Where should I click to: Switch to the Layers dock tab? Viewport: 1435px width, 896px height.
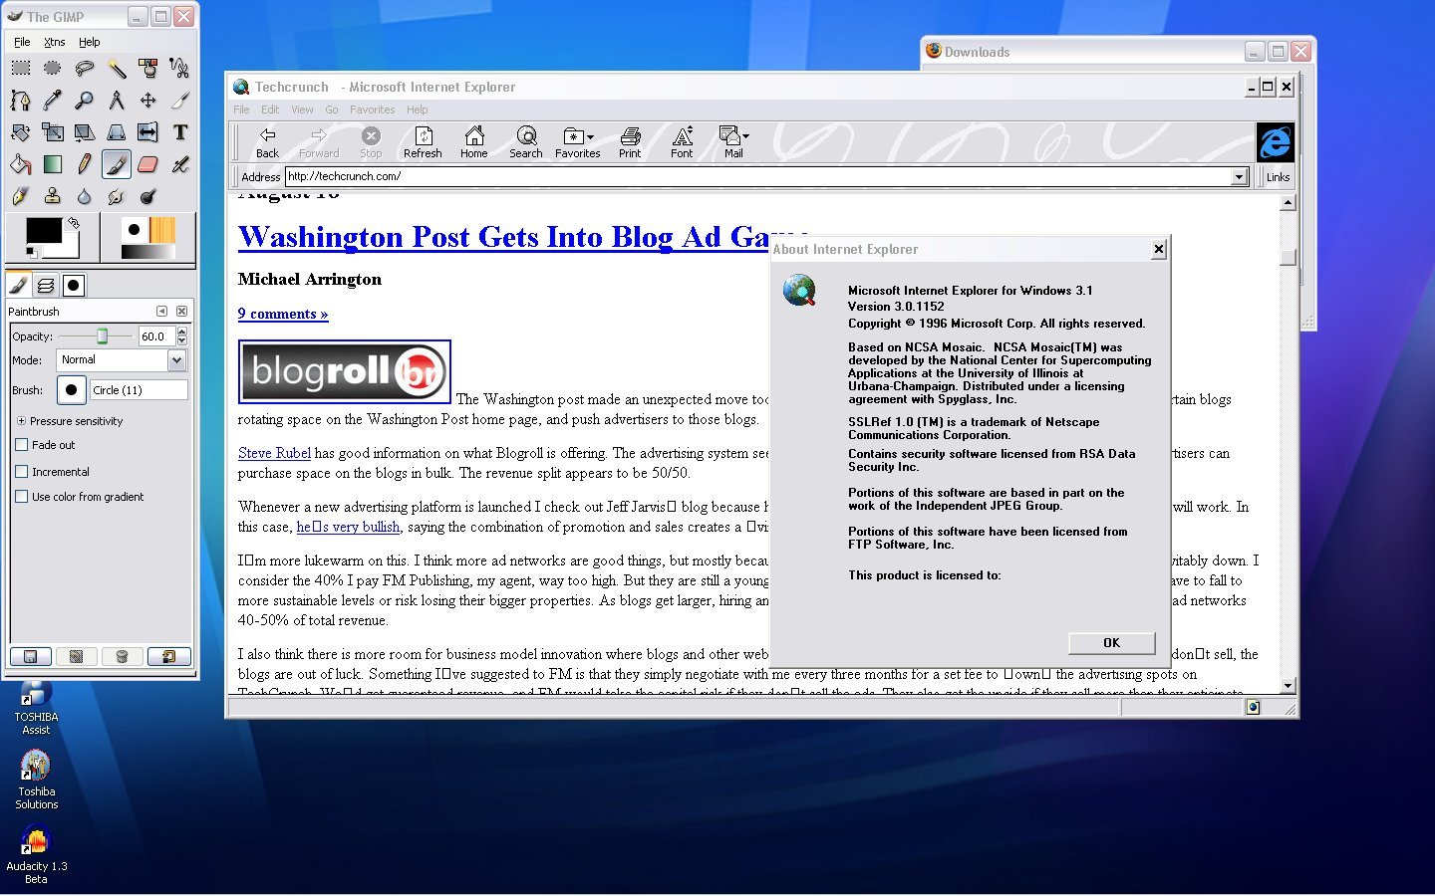46,286
